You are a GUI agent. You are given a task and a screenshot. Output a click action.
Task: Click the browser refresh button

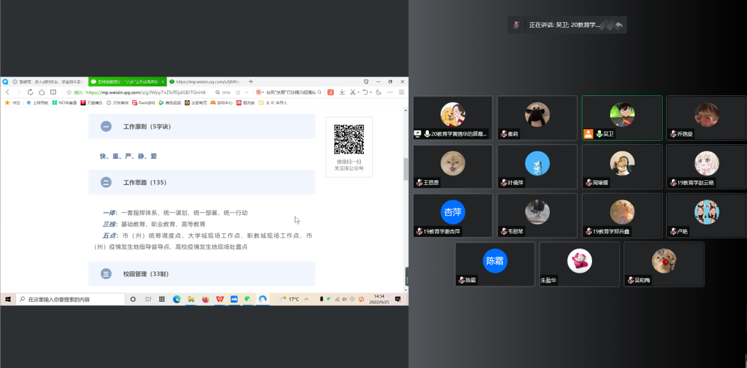[x=30, y=92]
